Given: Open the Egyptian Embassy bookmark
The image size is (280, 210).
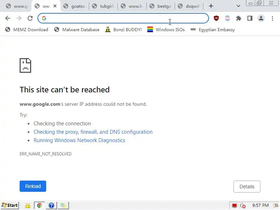Looking at the screenshot, I should click(x=212, y=30).
